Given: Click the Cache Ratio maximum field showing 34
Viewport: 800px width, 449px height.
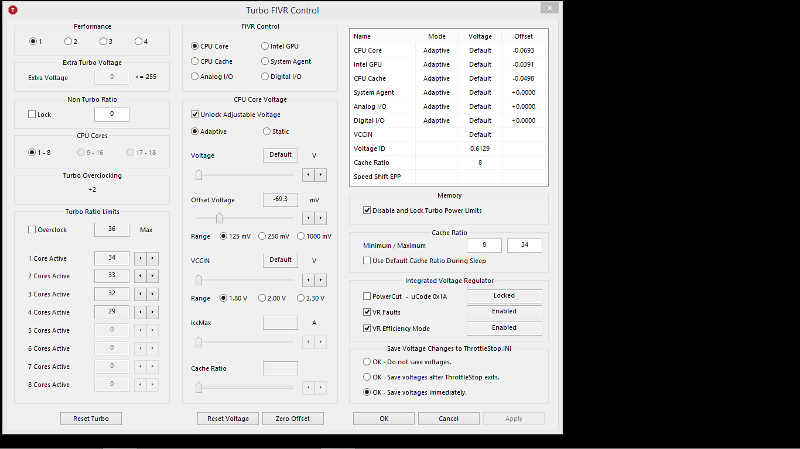Looking at the screenshot, I should click(x=525, y=246).
